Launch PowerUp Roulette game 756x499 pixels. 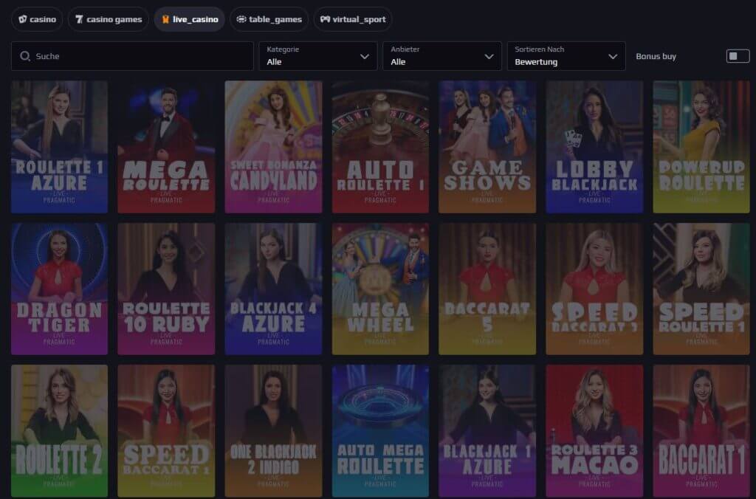click(701, 147)
